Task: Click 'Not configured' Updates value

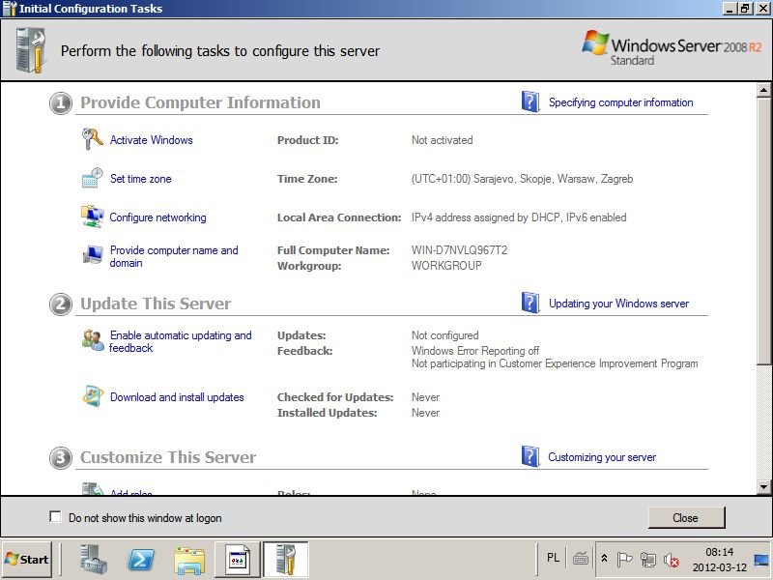Action: (444, 335)
